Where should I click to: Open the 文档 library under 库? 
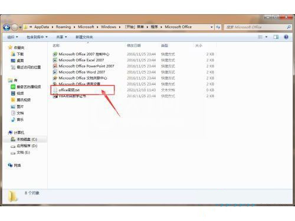pos(20,113)
